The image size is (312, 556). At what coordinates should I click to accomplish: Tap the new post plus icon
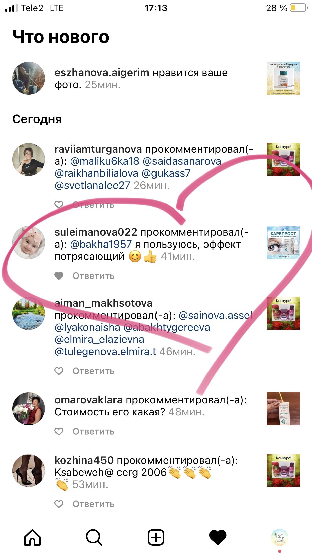(x=156, y=537)
